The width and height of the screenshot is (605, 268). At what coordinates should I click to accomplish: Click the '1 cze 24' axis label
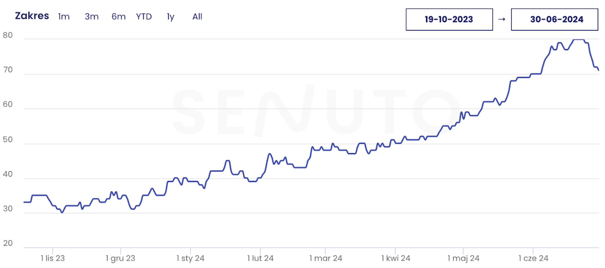(533, 258)
